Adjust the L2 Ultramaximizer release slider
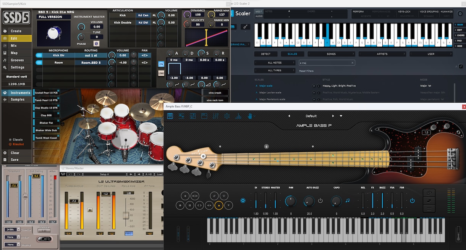This screenshot has height=250, width=466. [x=126, y=215]
